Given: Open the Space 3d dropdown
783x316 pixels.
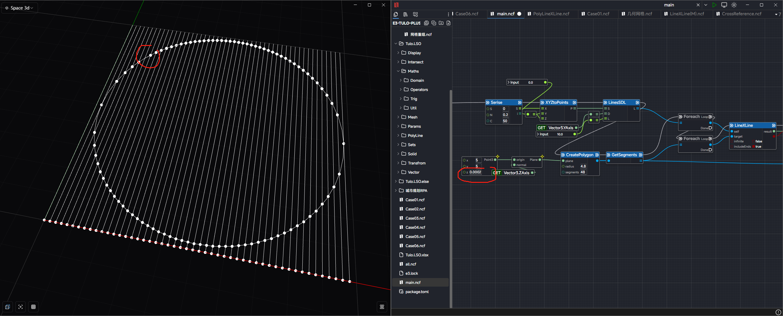Looking at the screenshot, I should 20,8.
